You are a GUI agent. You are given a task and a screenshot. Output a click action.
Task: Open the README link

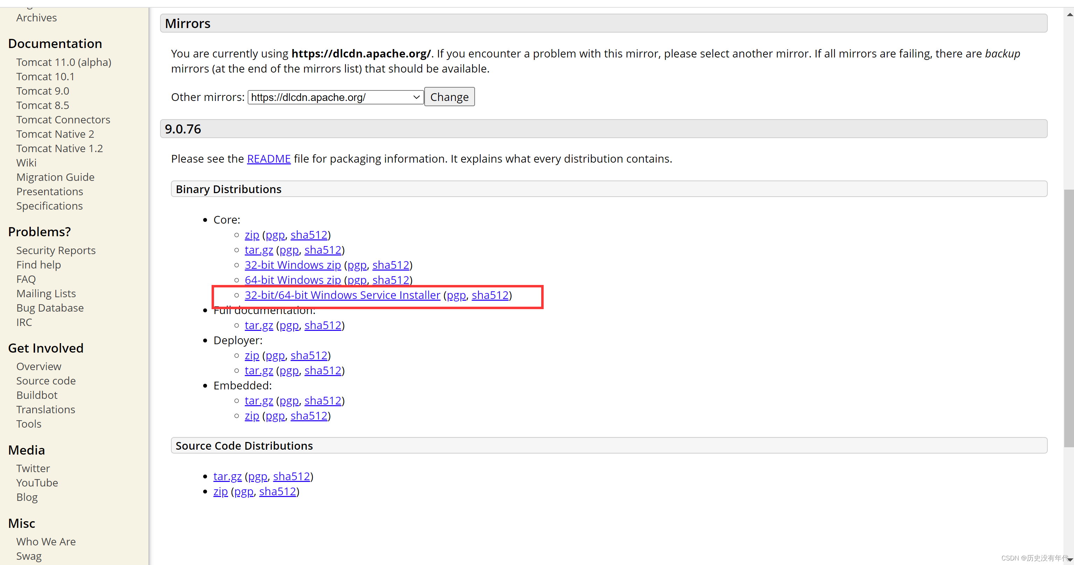pos(268,159)
